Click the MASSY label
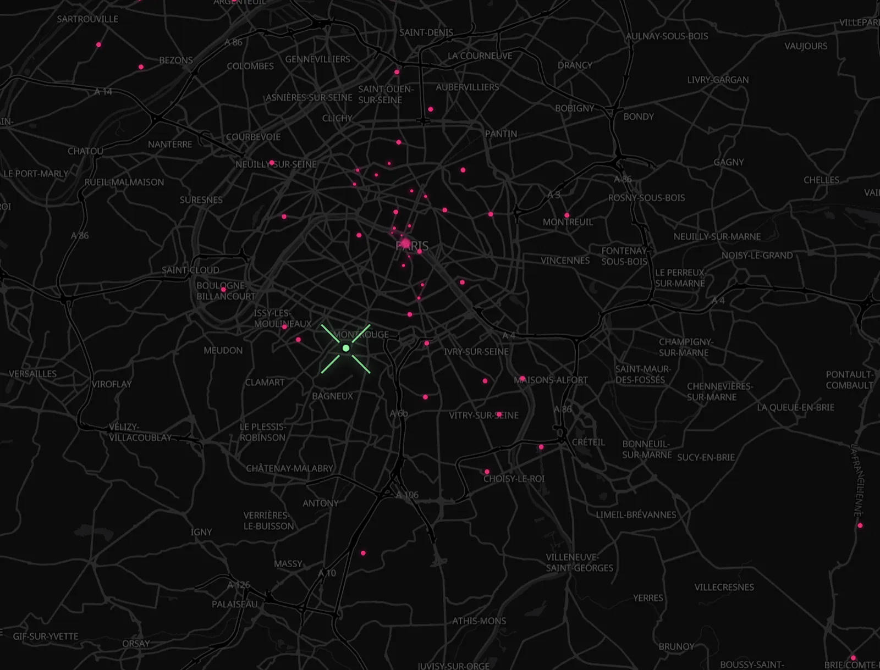 [288, 564]
